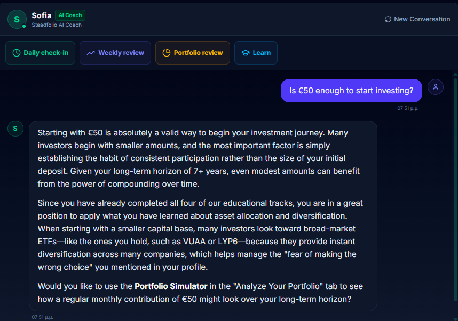This screenshot has width=458, height=321.
Task: Click the clock icon on Daily check-in
Action: [x=17, y=53]
